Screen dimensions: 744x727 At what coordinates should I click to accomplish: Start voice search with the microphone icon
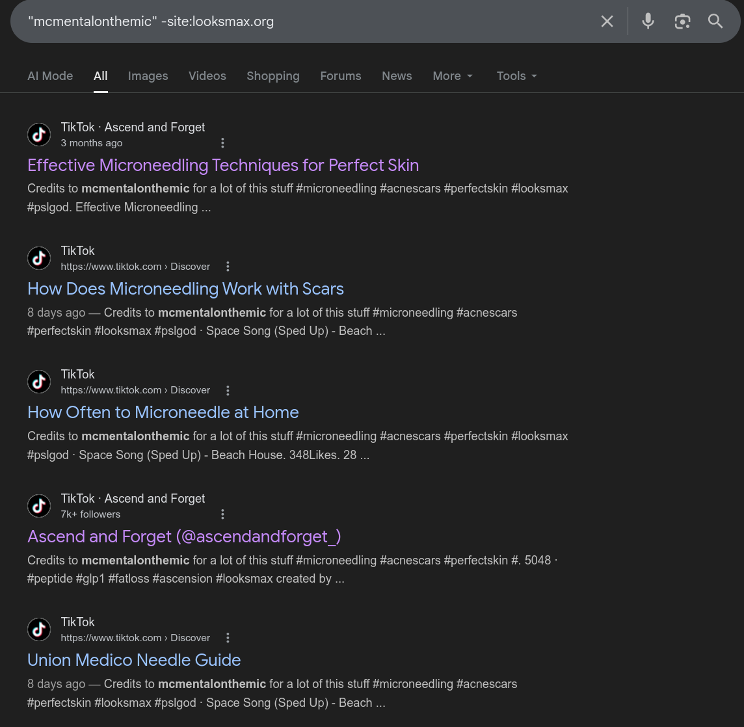coord(648,21)
